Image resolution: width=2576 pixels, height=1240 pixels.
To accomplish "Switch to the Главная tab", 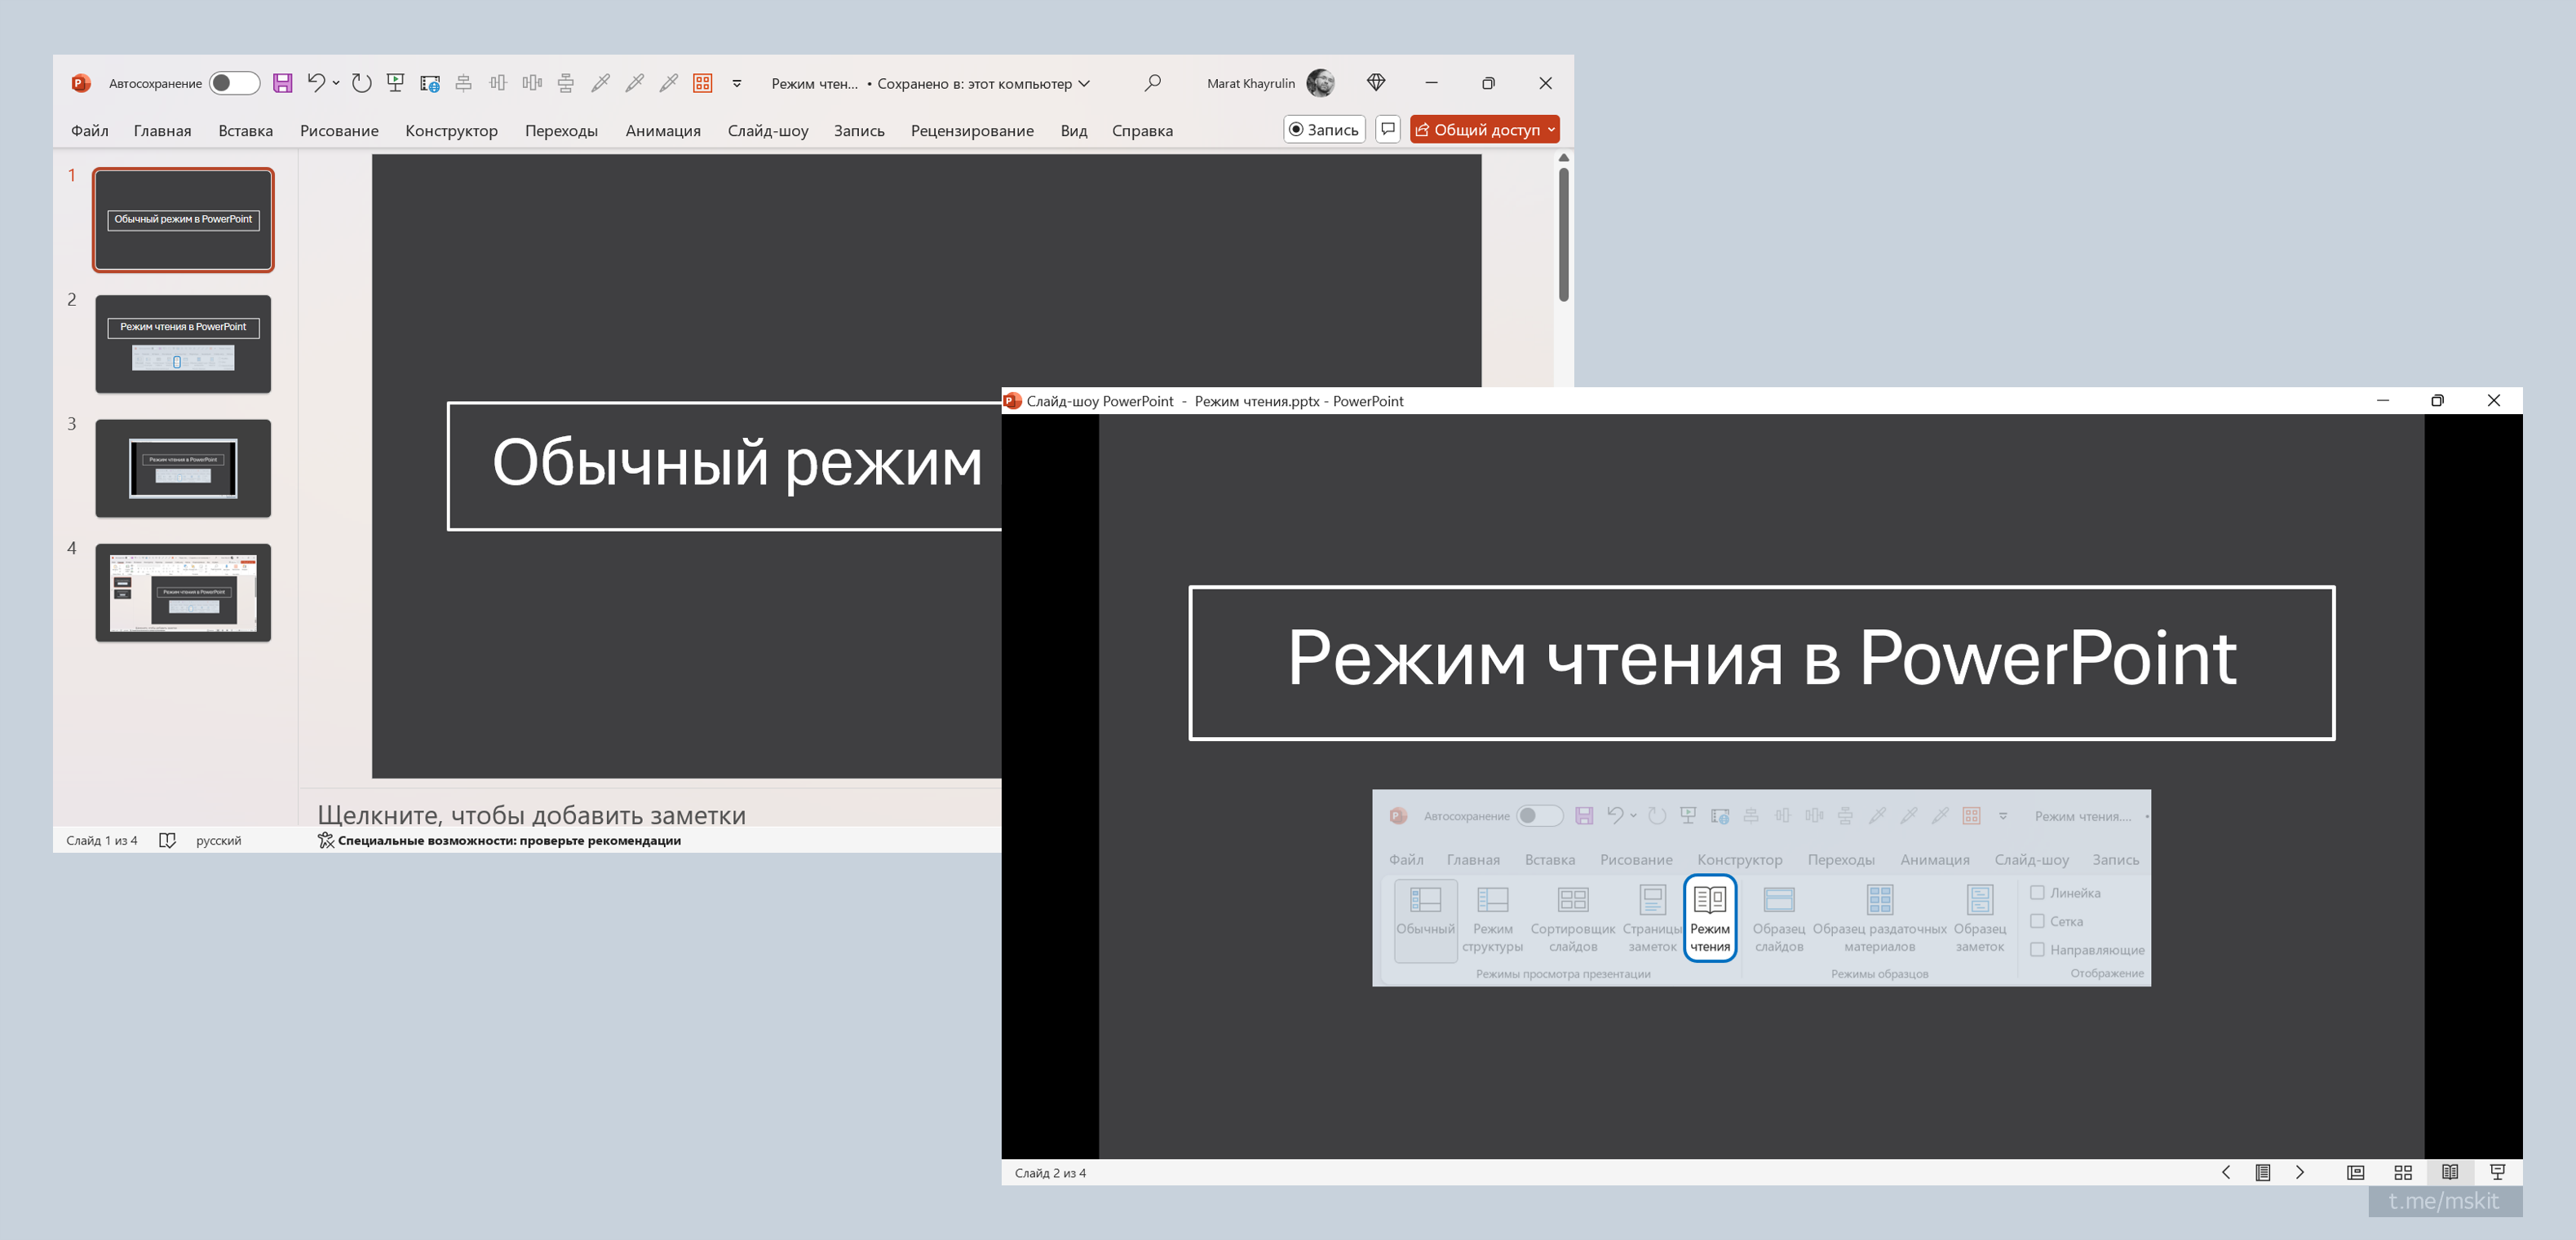I will point(162,131).
